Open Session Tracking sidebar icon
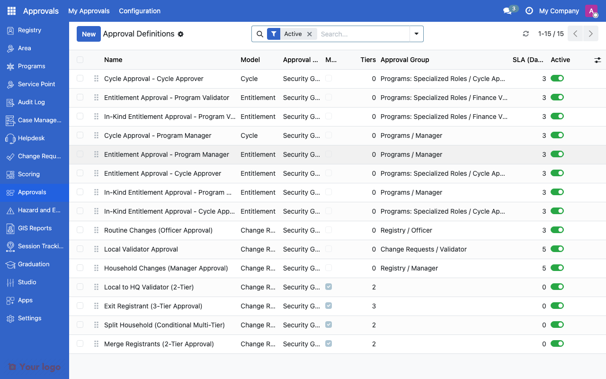This screenshot has height=379, width=606. [10, 246]
